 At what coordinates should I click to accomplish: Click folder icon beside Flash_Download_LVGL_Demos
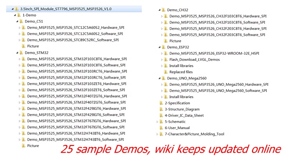pos(166,59)
